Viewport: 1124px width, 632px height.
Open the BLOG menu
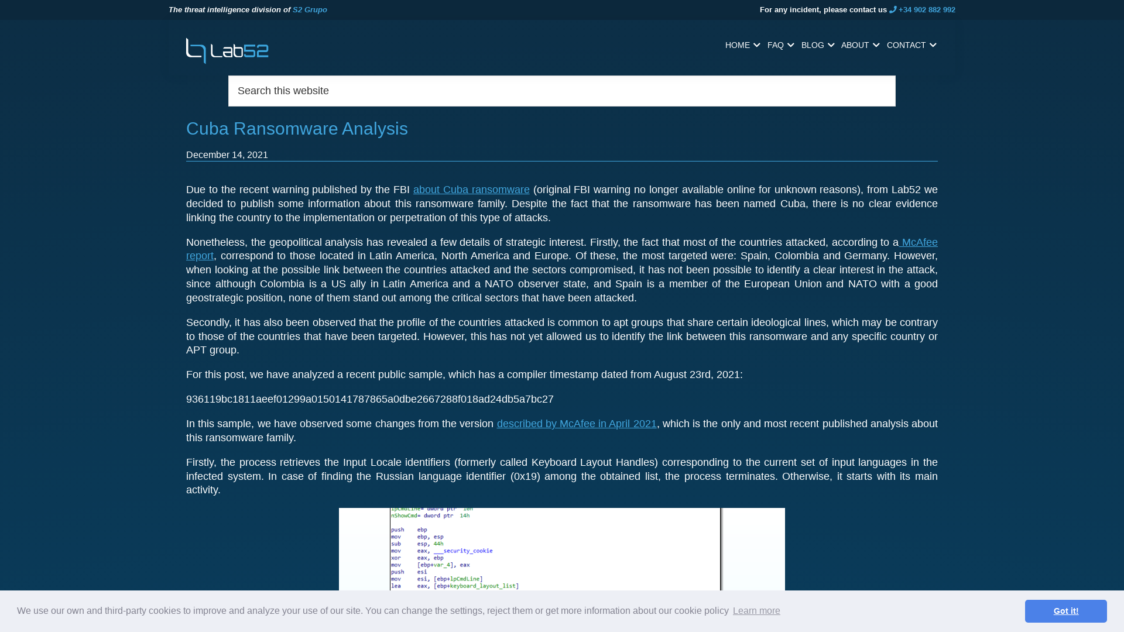tap(812, 45)
